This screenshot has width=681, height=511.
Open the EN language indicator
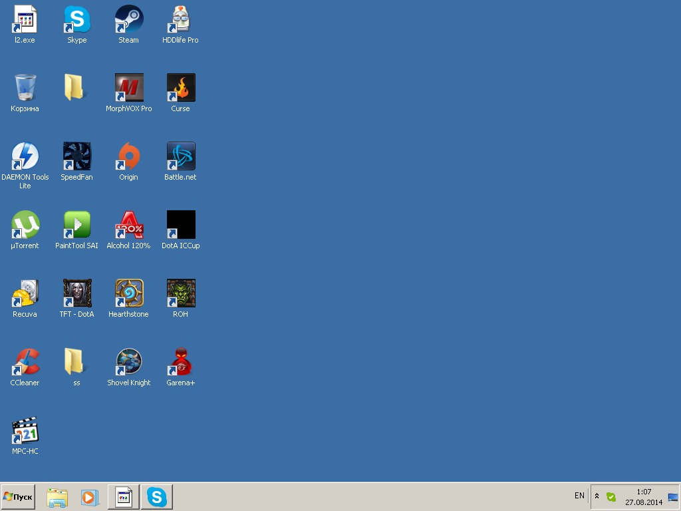(x=579, y=496)
